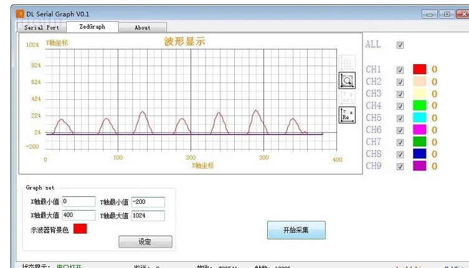Click the grid display icon beside the graph
The image size is (469, 268).
(x=347, y=63)
